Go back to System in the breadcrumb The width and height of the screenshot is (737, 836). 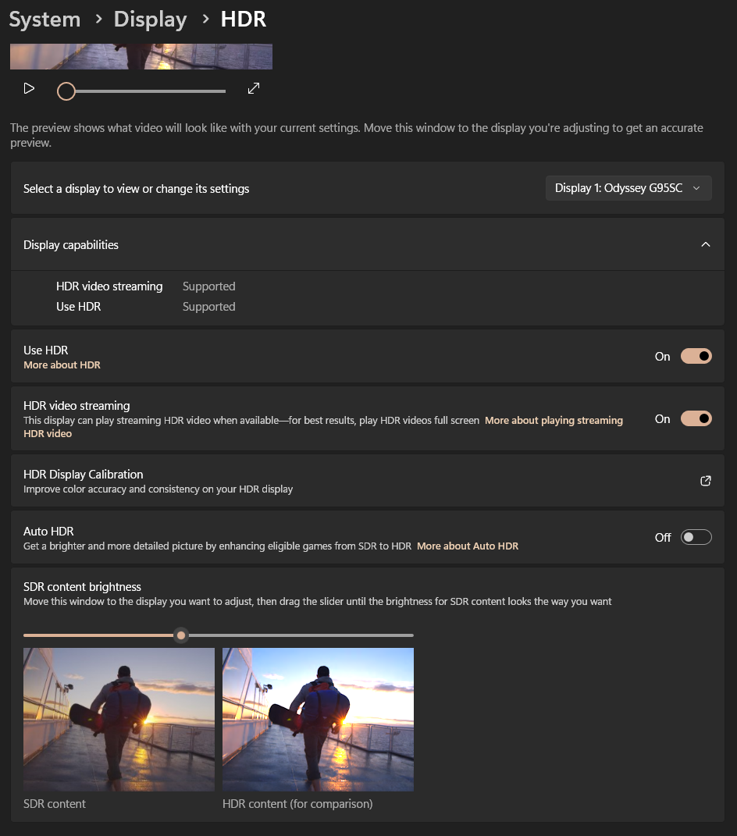[45, 20]
